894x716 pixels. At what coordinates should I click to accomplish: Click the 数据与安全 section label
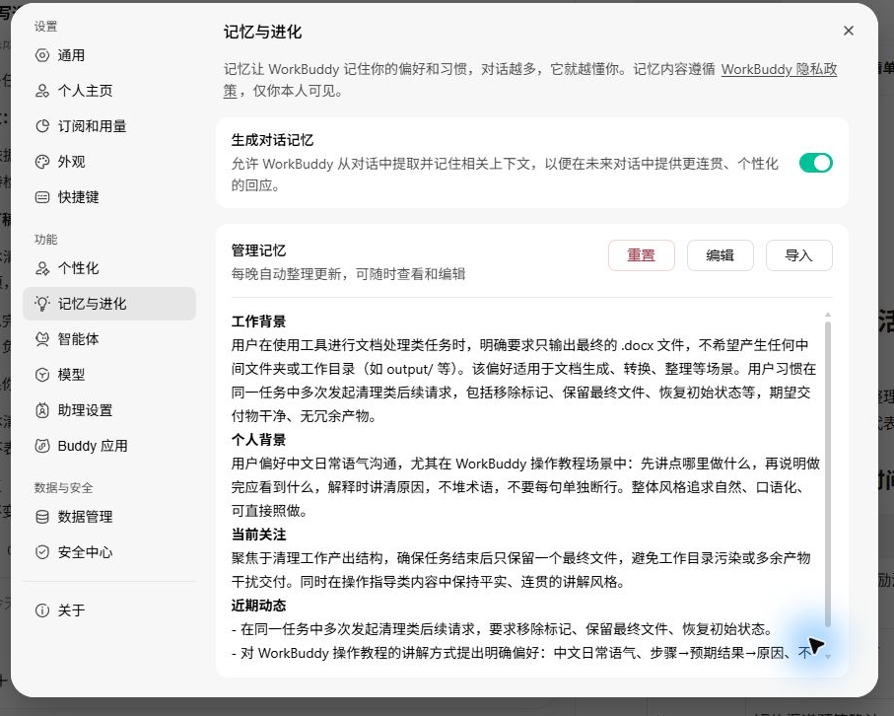[x=63, y=488]
